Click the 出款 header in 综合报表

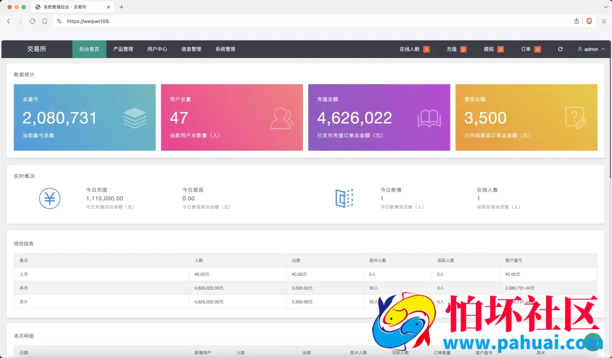296,261
